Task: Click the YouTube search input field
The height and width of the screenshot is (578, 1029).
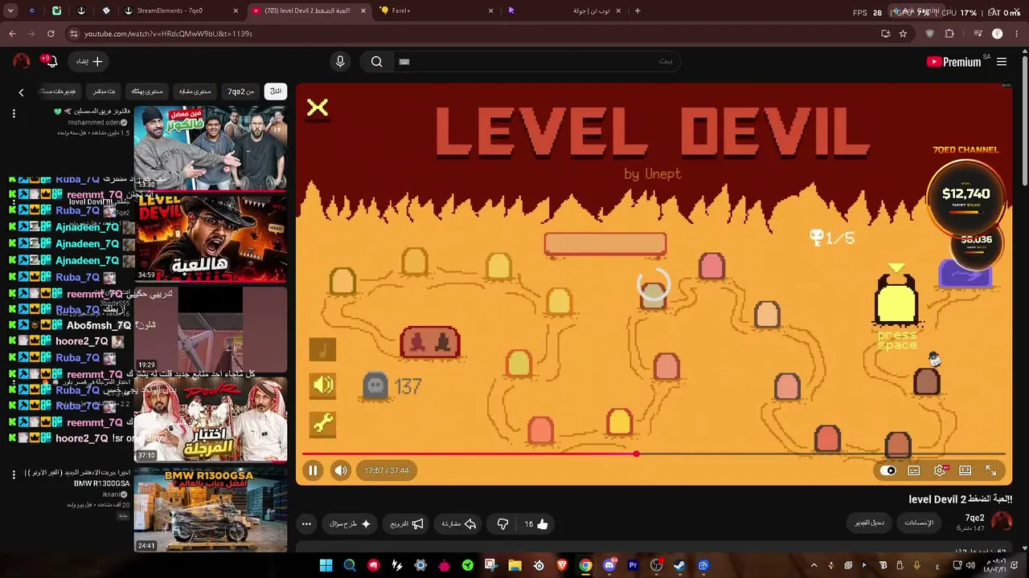Action: point(535,62)
